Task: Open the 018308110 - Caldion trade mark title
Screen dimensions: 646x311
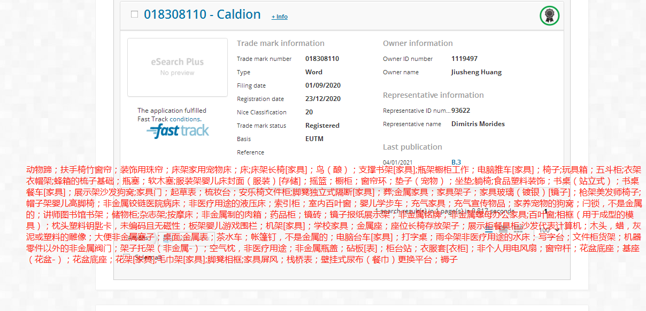Action: tap(202, 14)
